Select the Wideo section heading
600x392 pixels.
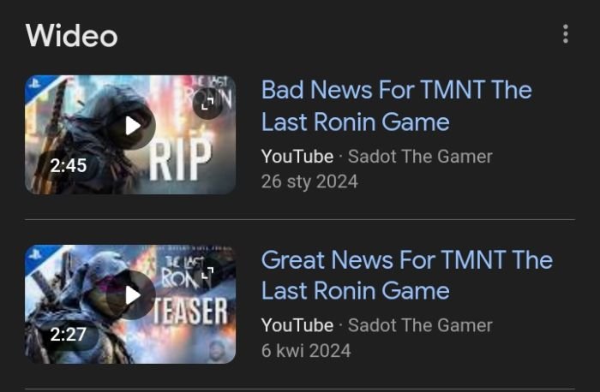pyautogui.click(x=71, y=36)
